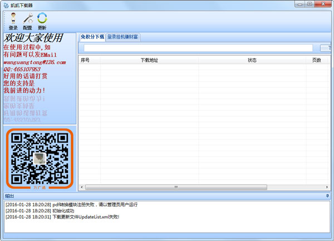Screen dimensions: 334x241
Task: Open the 配置 settings wrench icon
Action: tap(28, 21)
